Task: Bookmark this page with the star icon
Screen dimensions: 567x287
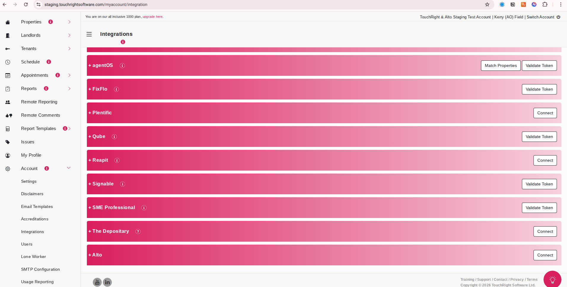Action: coord(487,4)
